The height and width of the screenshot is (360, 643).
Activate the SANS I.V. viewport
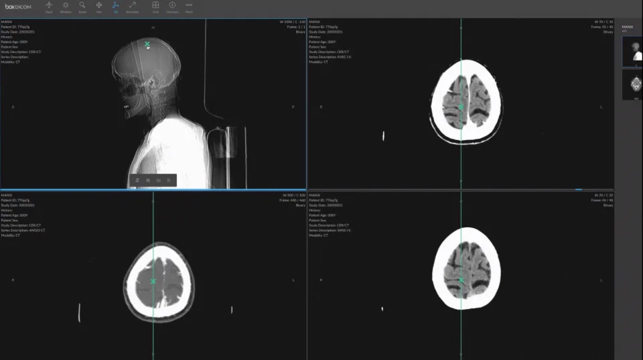tap(461, 276)
